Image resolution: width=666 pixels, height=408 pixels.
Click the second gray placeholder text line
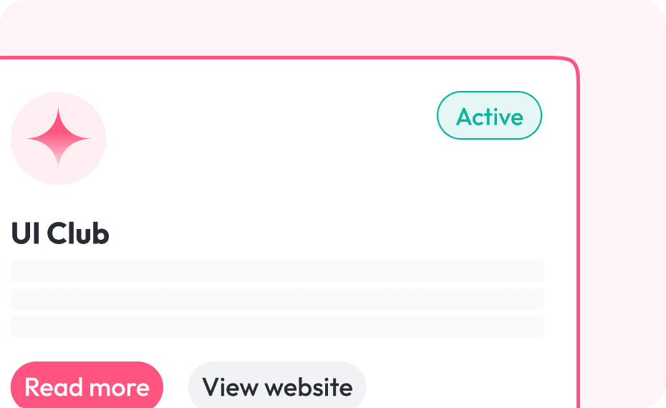pyautogui.click(x=277, y=299)
